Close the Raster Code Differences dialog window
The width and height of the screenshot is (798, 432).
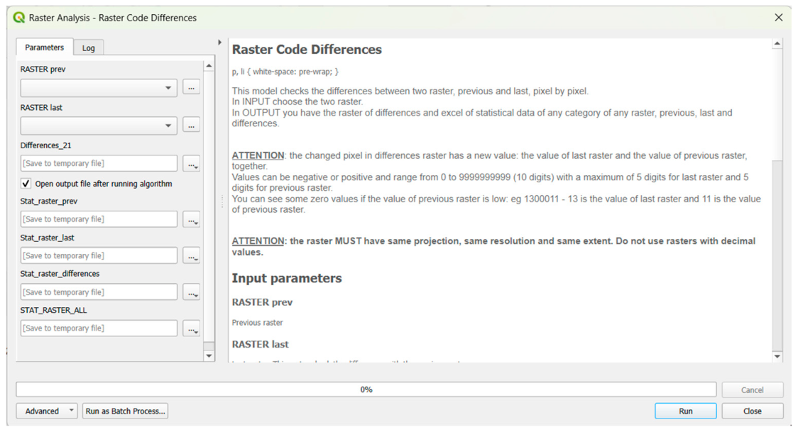[x=779, y=18]
